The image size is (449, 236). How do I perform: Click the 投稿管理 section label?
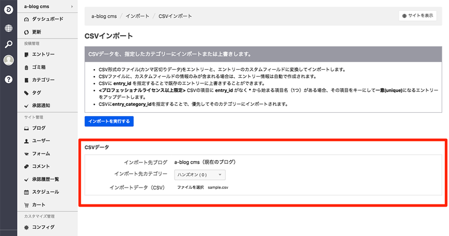pyautogui.click(x=32, y=44)
